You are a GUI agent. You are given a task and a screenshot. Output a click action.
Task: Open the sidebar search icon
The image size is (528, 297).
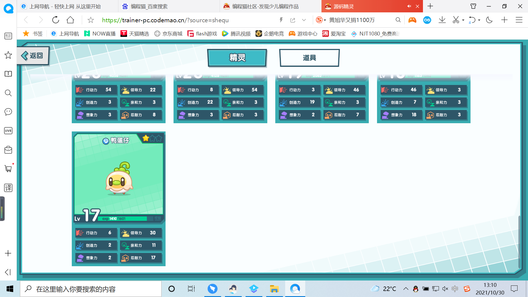(x=8, y=93)
